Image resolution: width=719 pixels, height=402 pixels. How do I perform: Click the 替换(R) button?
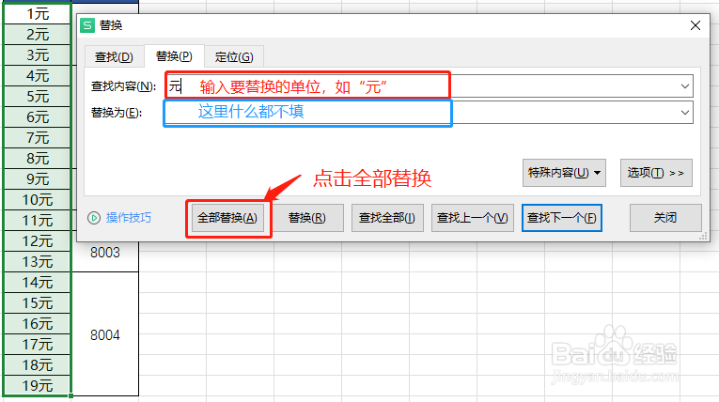tap(306, 218)
